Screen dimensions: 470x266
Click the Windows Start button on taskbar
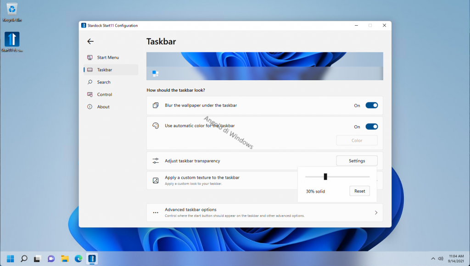10,259
